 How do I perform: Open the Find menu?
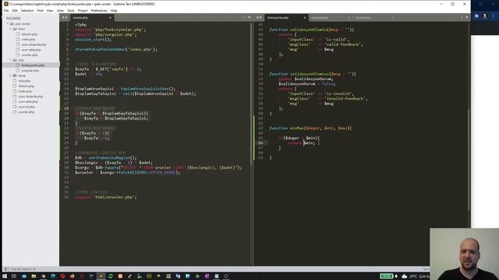coord(40,10)
